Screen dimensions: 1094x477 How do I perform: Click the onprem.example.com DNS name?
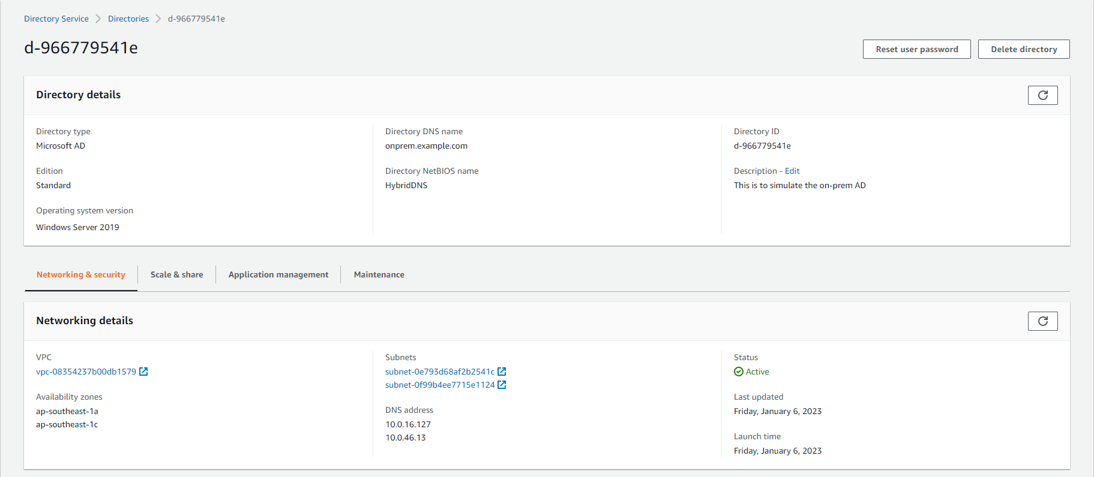(426, 146)
